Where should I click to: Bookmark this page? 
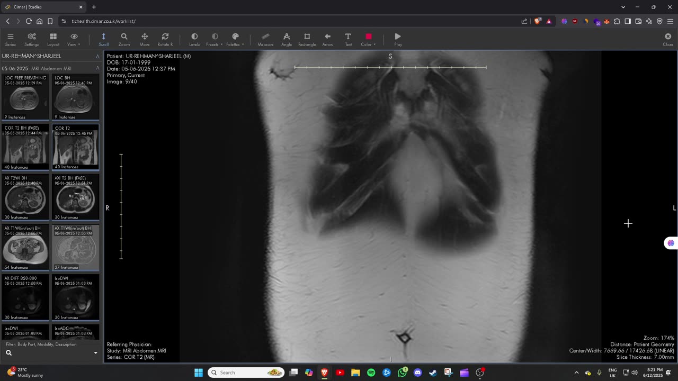tap(50, 21)
